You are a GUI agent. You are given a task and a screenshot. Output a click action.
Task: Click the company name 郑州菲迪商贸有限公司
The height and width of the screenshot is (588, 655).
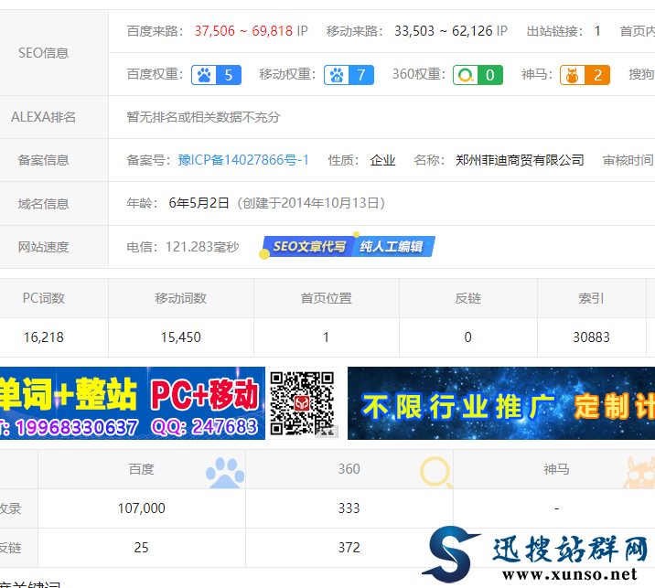[520, 160]
